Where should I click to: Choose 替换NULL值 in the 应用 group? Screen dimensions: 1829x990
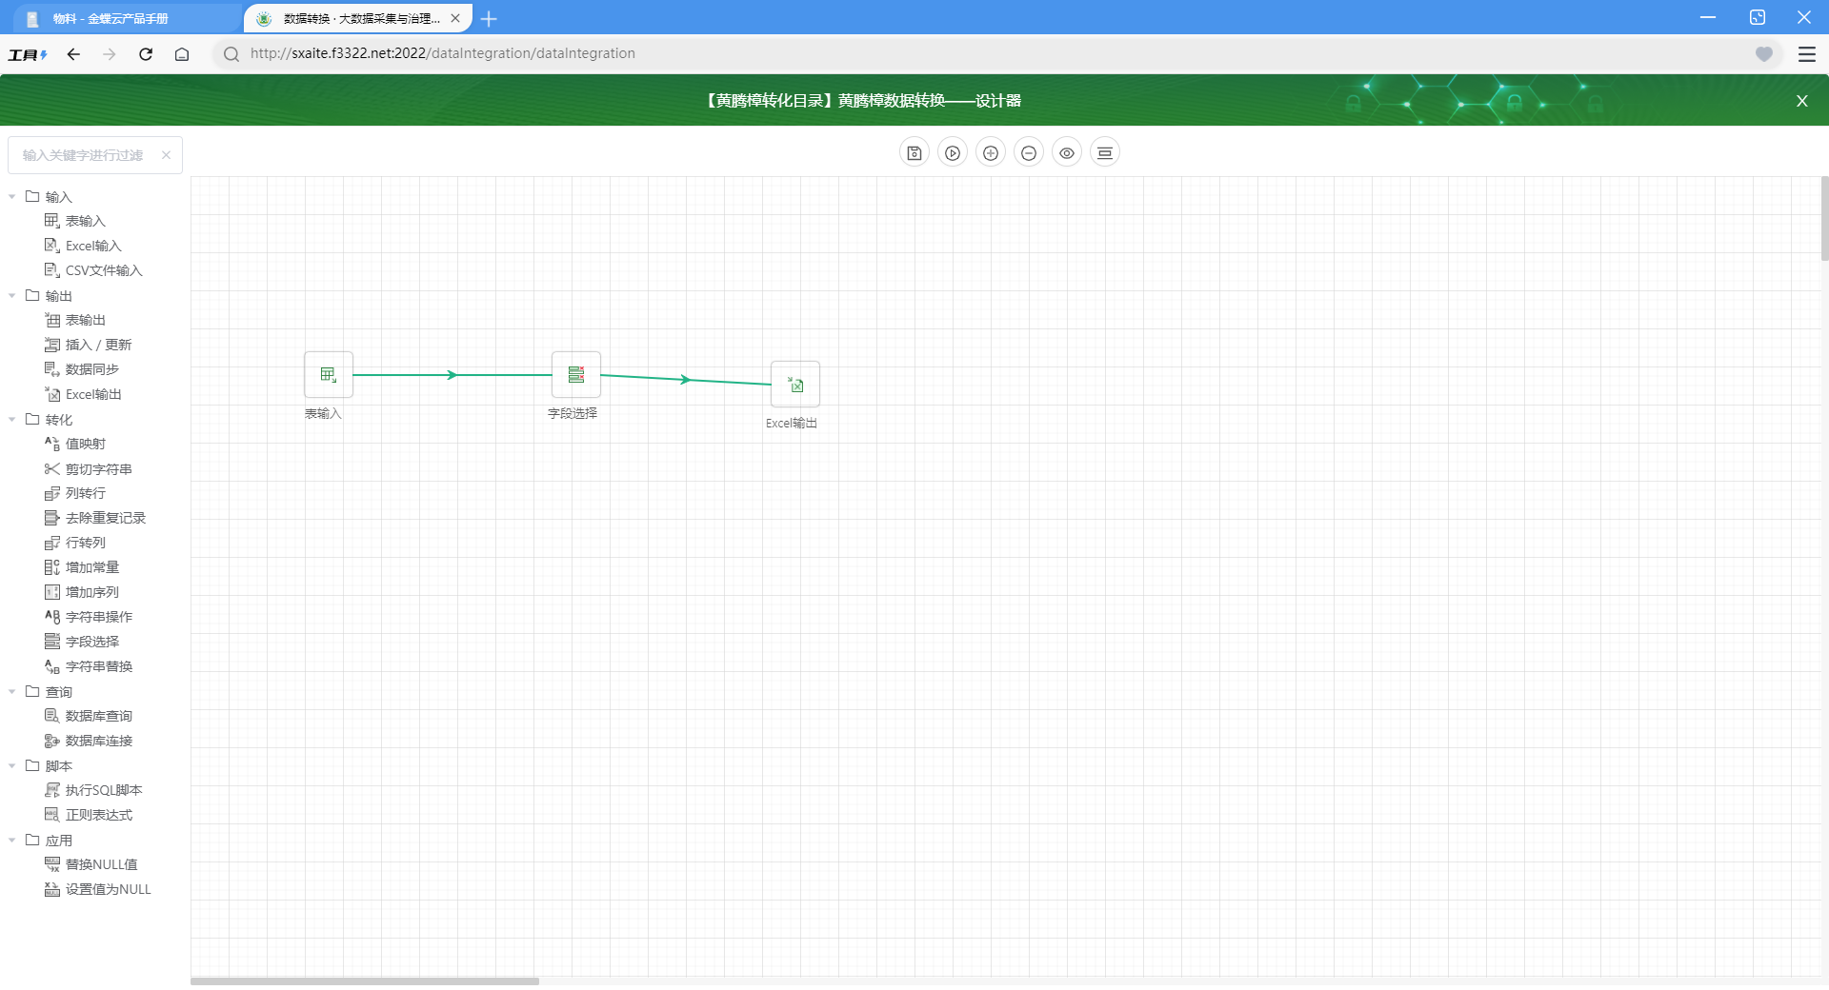[x=91, y=864]
